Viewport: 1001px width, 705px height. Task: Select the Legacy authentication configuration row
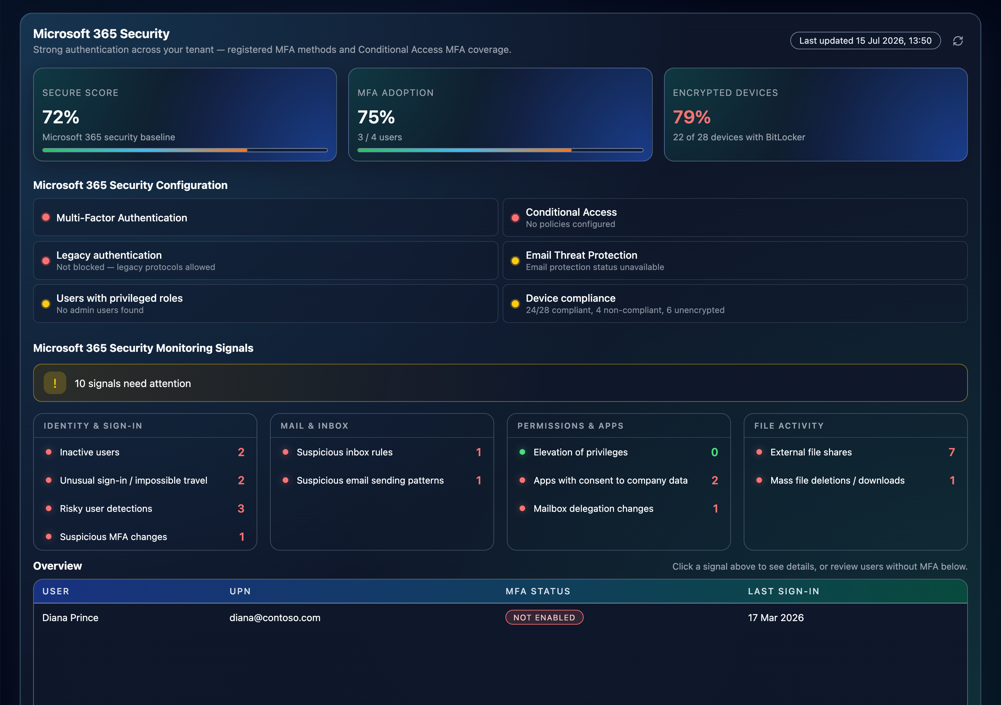[265, 260]
